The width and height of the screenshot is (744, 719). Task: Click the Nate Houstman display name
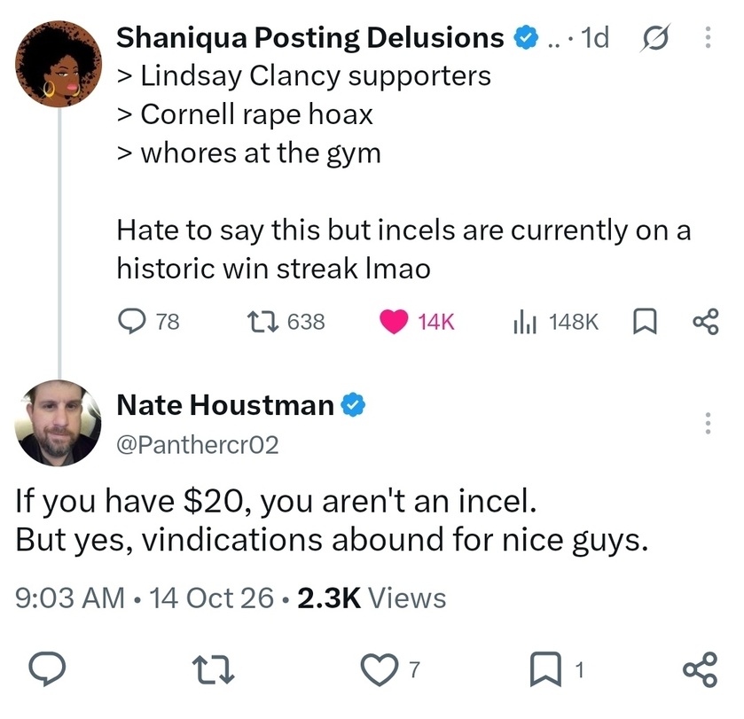[225, 405]
